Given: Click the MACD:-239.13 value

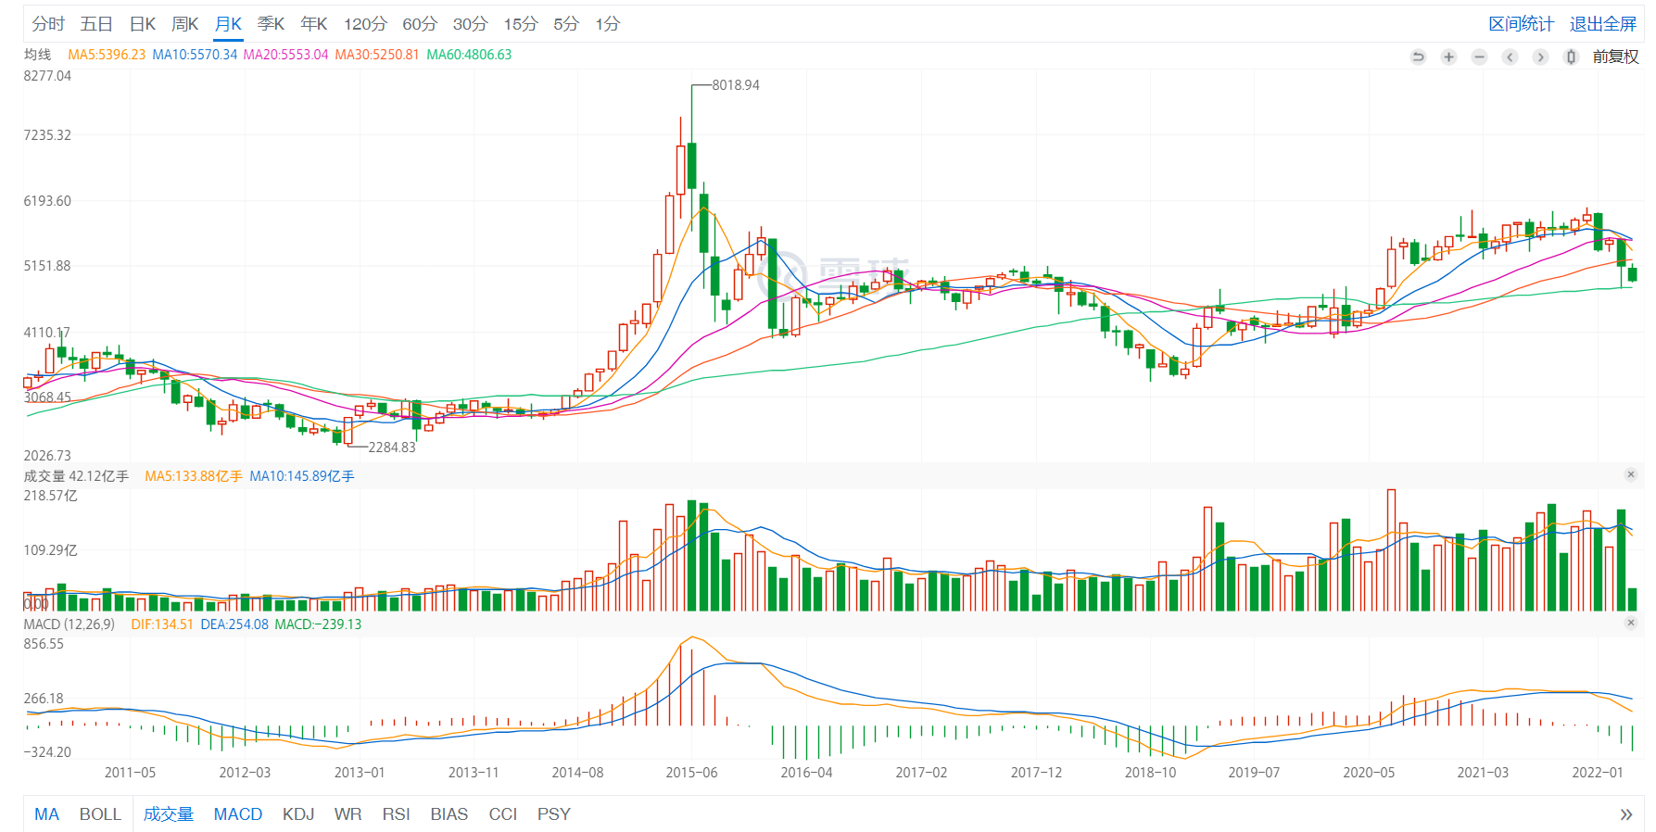Looking at the screenshot, I should pos(318,624).
